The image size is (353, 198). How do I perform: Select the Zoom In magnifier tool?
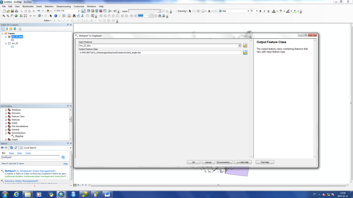(4, 16)
